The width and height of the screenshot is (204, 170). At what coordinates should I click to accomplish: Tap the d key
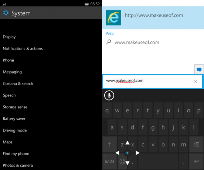[132, 127]
